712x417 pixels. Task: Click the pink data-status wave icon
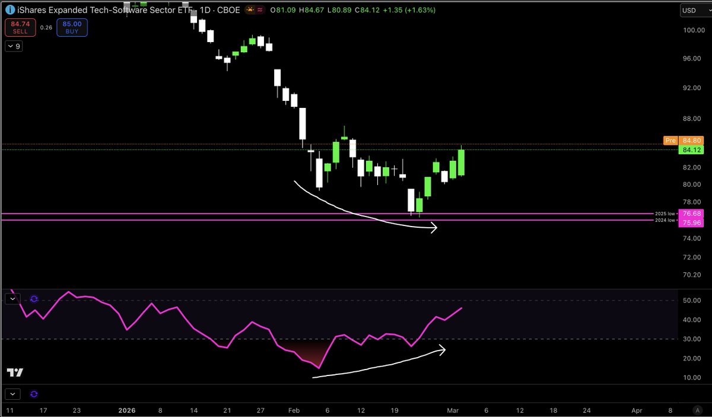coord(260,10)
